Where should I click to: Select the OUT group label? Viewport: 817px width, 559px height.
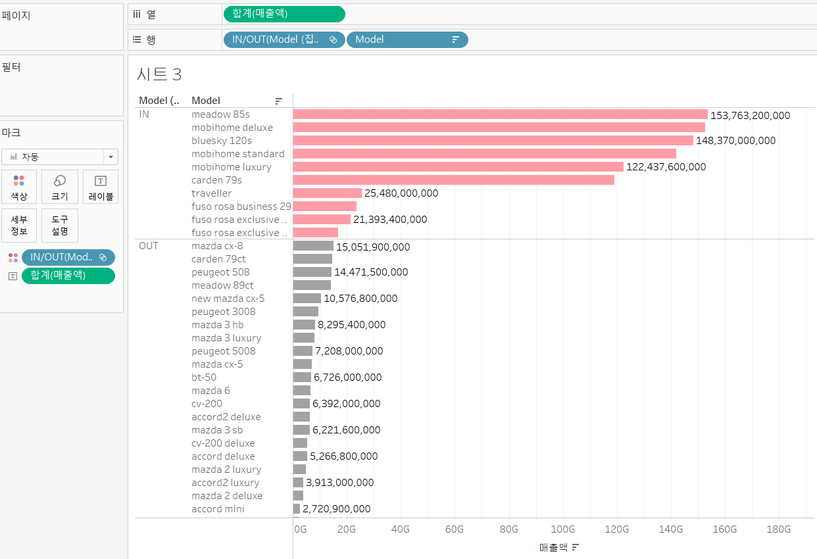(149, 246)
